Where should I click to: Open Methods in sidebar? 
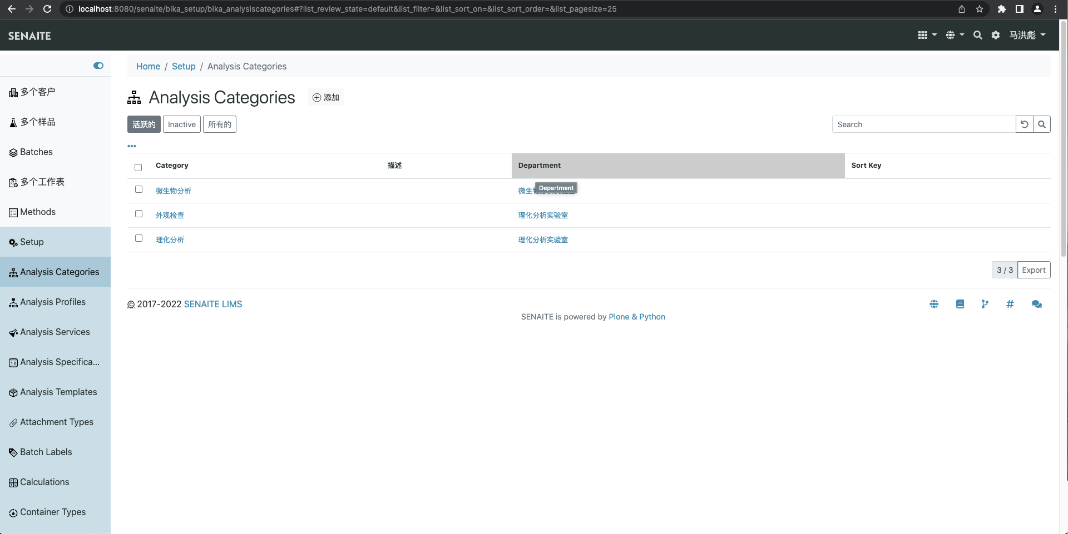(55, 212)
